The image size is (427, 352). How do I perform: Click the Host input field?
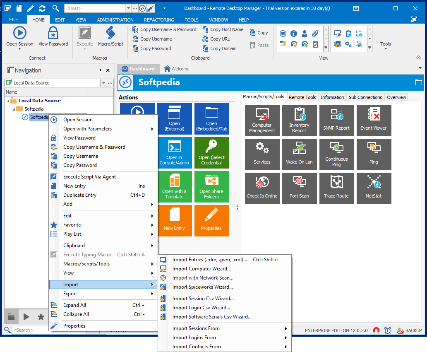[x=95, y=8]
